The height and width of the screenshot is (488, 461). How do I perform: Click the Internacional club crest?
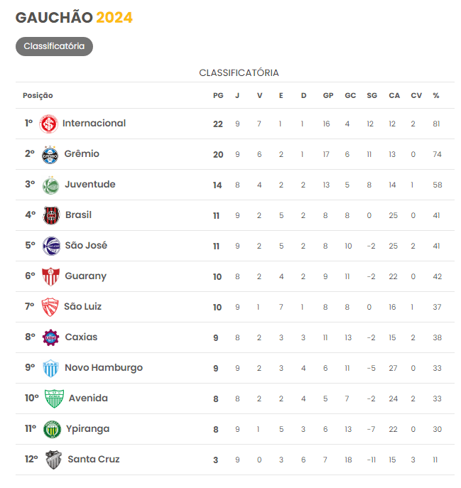click(x=48, y=124)
